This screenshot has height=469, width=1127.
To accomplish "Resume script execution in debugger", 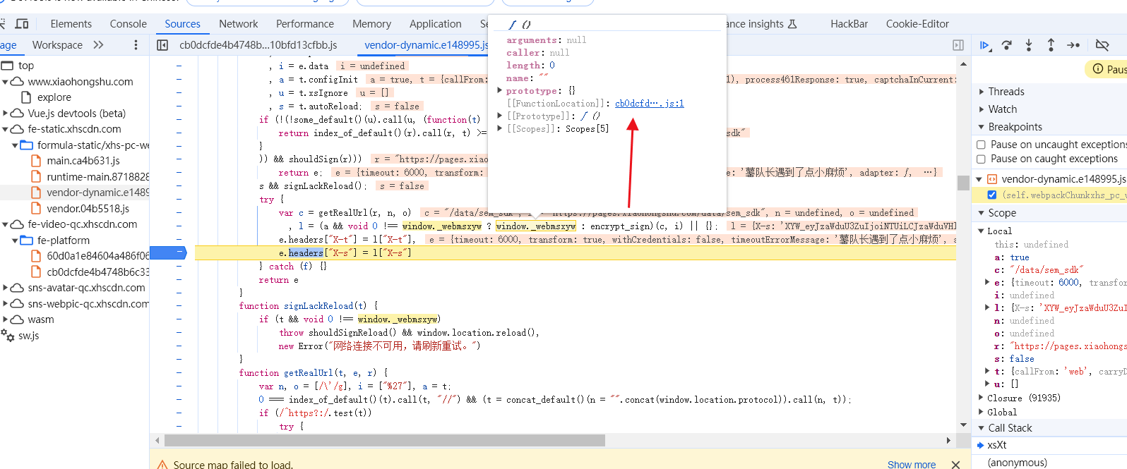I will click(x=984, y=45).
